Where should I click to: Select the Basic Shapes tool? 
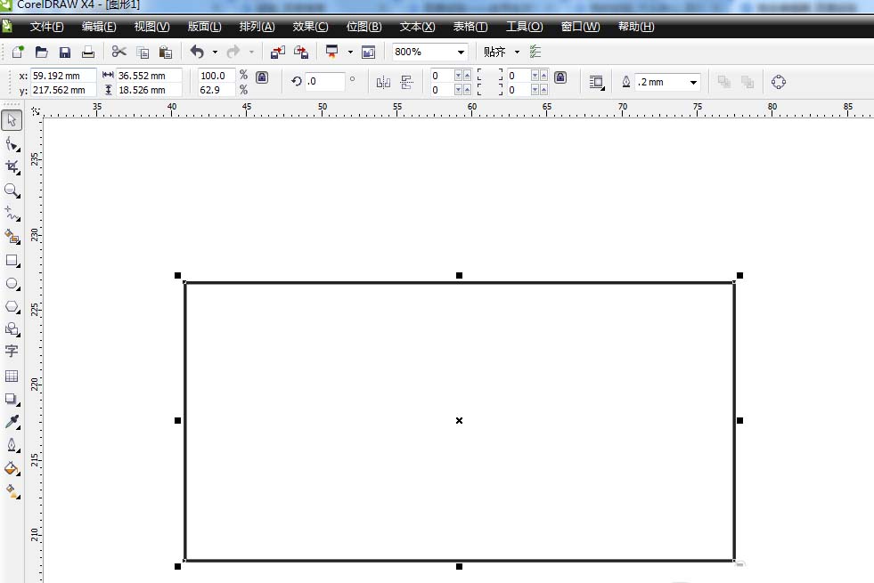[x=12, y=329]
